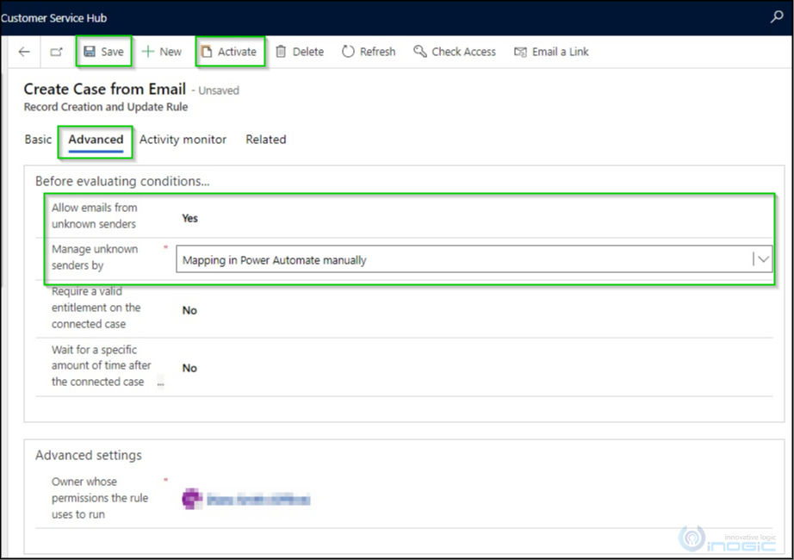Click Email a Link button
Screen dimensions: 794x560
tap(551, 52)
